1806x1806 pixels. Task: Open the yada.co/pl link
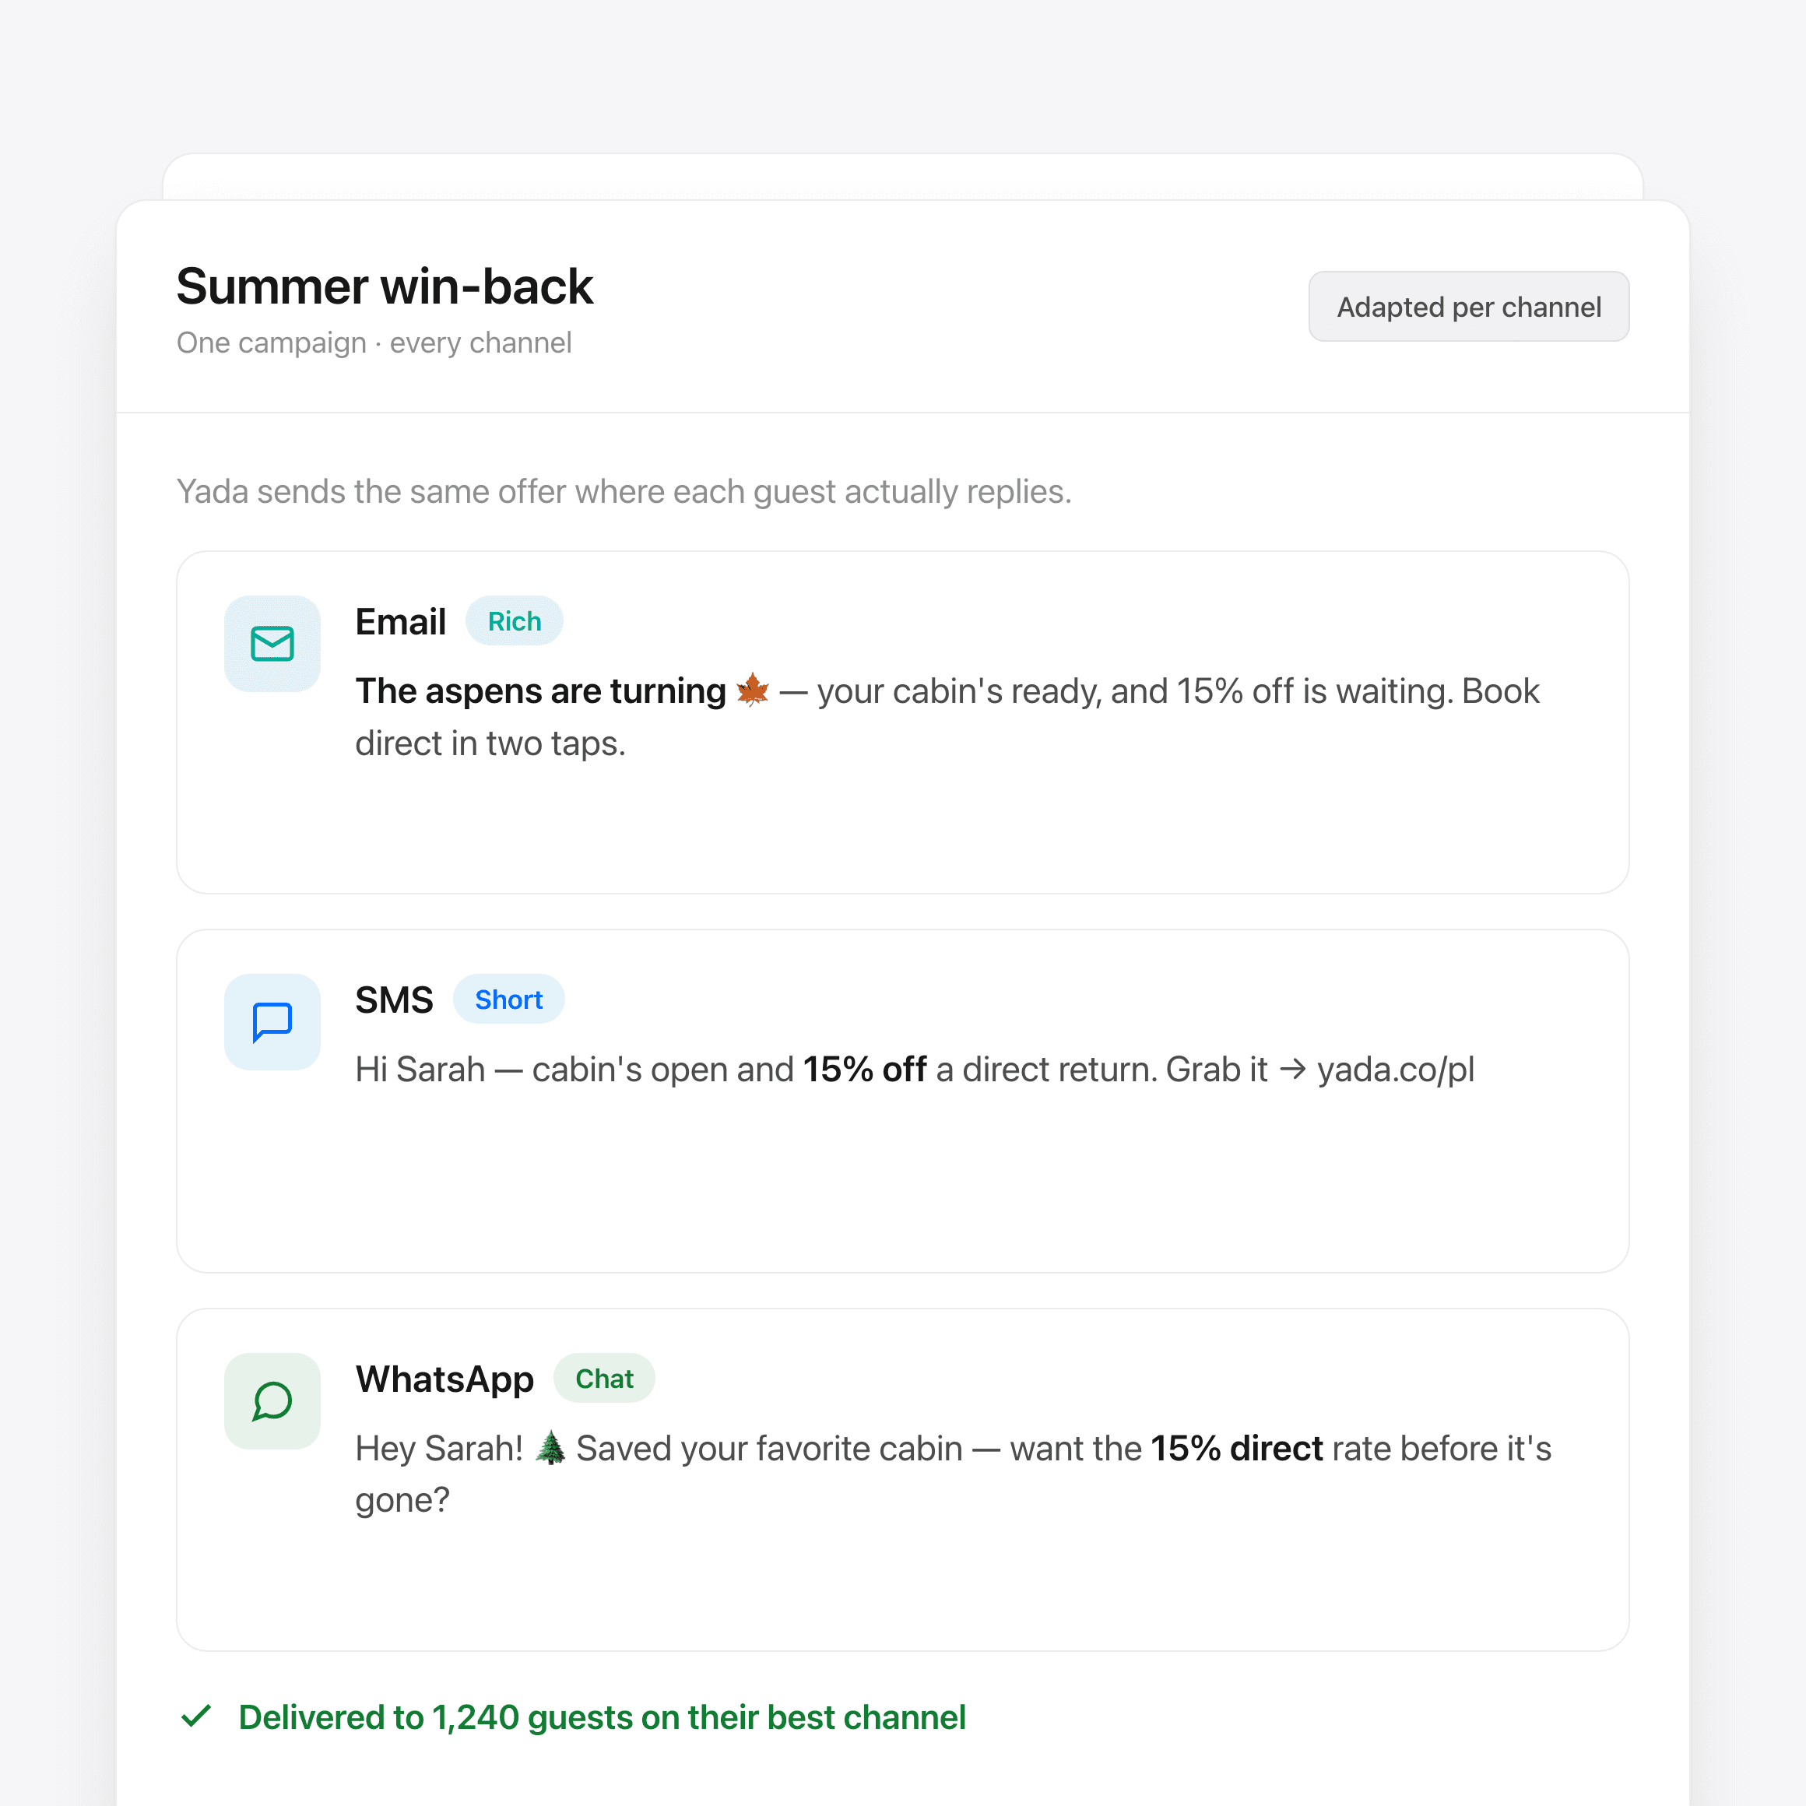[1396, 1070]
